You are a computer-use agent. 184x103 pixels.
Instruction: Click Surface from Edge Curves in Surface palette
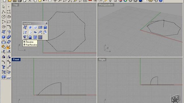tap(30, 27)
